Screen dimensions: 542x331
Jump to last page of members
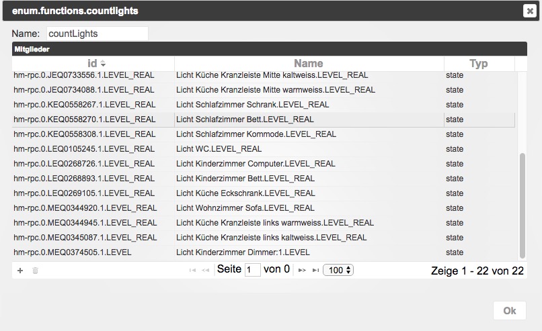click(315, 270)
